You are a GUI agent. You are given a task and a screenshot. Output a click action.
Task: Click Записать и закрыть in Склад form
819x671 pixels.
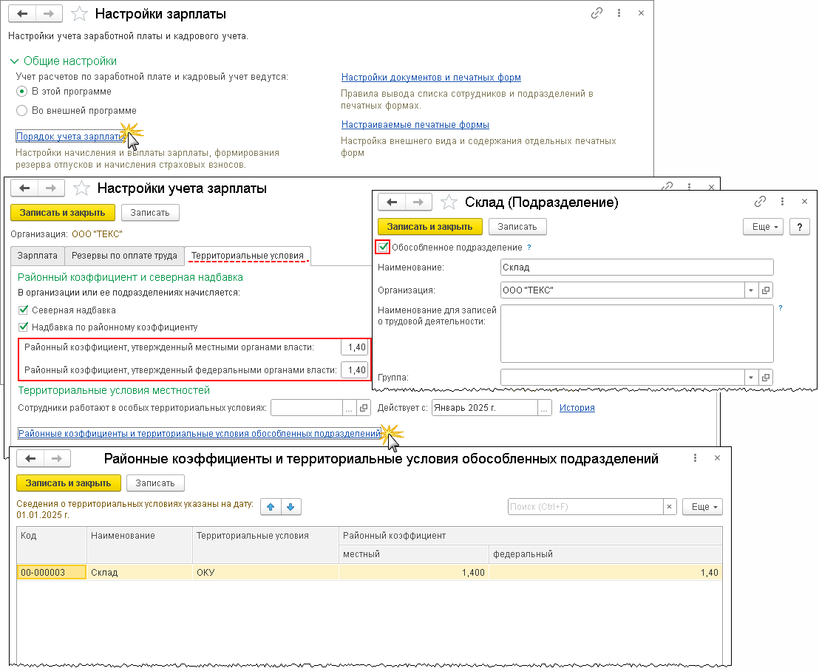[x=430, y=227]
